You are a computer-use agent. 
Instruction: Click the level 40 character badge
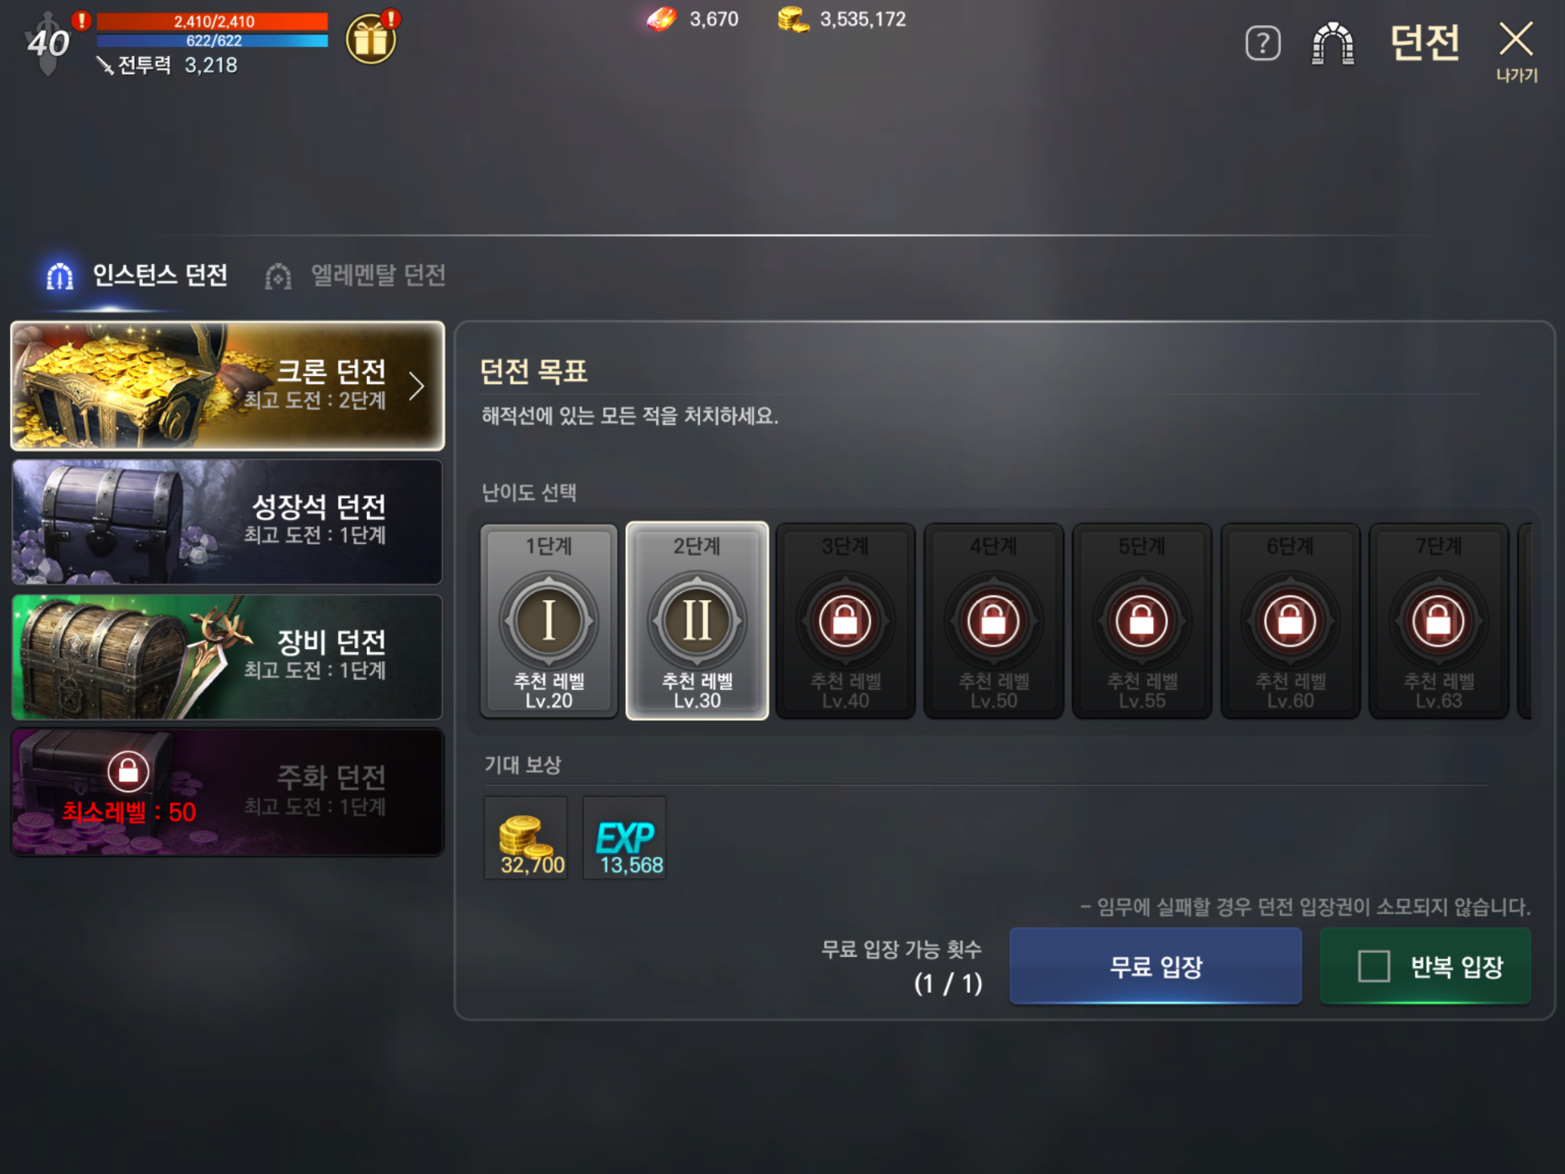[47, 42]
